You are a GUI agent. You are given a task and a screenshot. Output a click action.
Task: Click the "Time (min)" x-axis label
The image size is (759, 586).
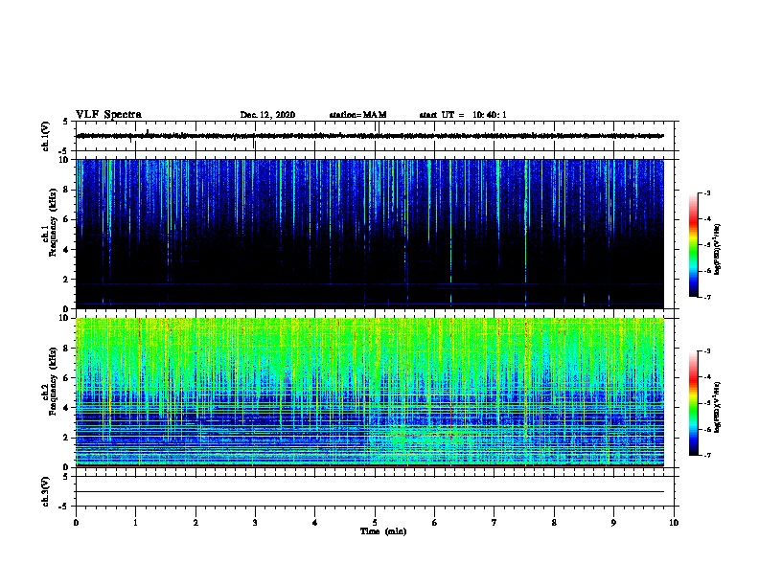point(383,531)
